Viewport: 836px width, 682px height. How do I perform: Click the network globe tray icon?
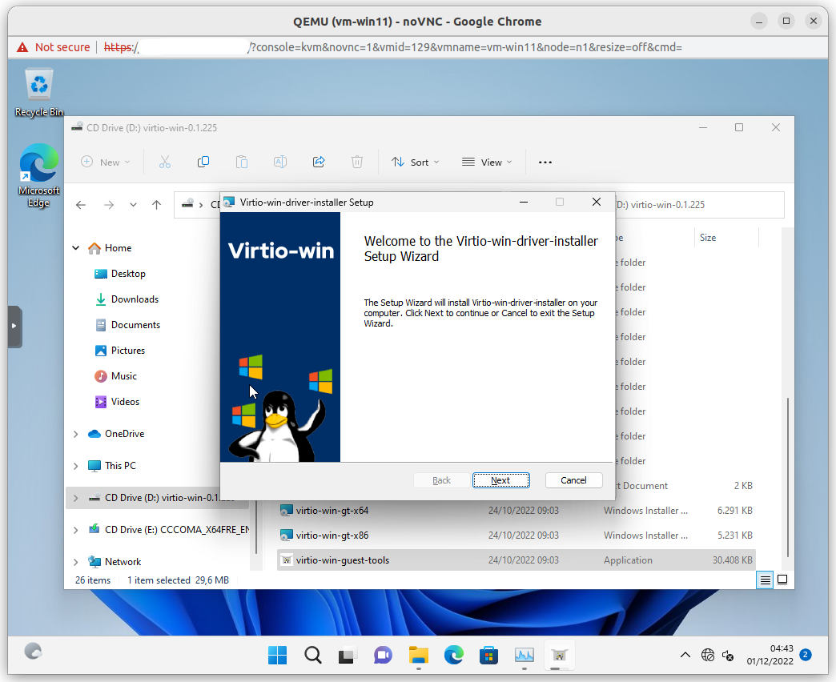pyautogui.click(x=708, y=655)
